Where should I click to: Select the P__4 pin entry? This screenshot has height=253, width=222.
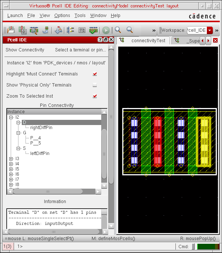point(35,138)
